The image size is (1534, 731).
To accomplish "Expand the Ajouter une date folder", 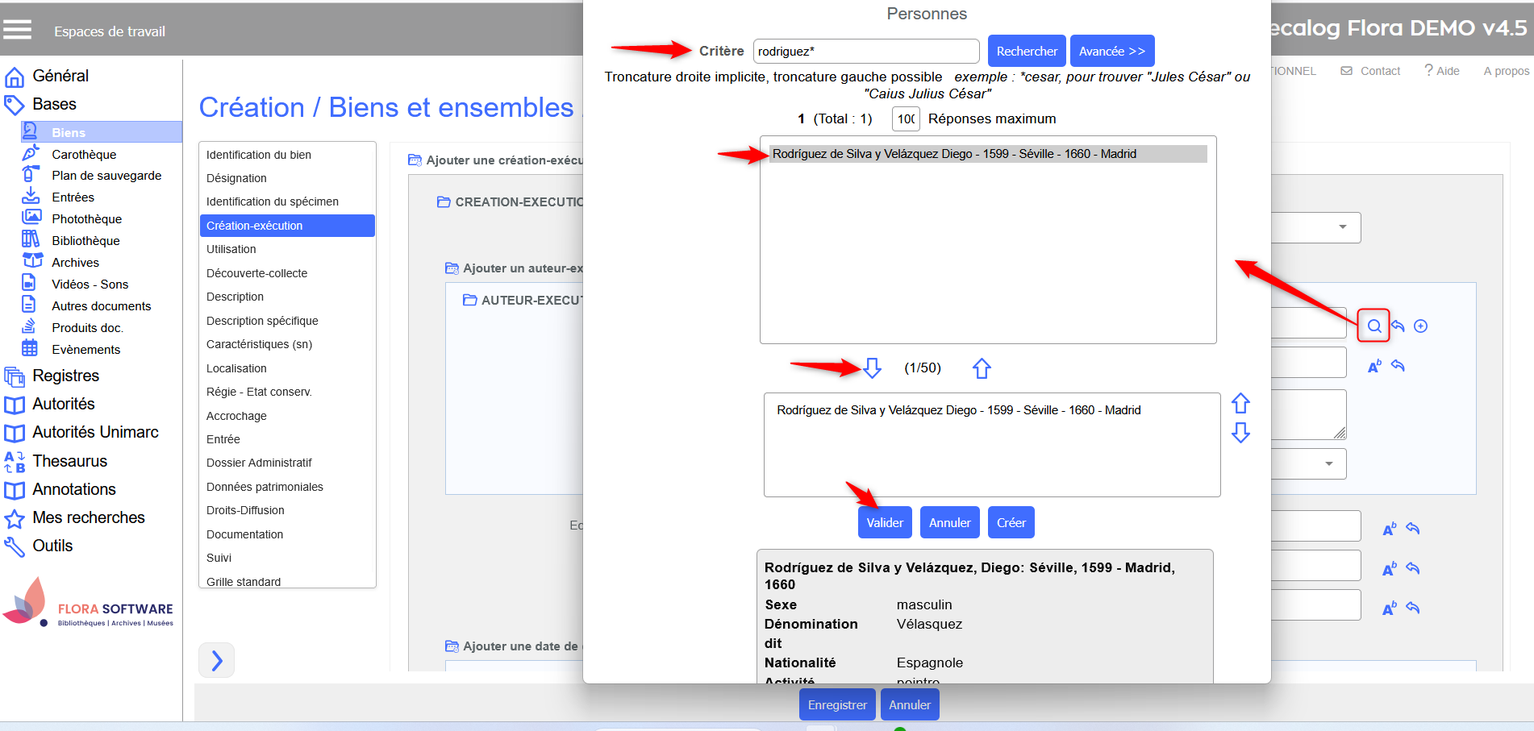I will coord(452,646).
